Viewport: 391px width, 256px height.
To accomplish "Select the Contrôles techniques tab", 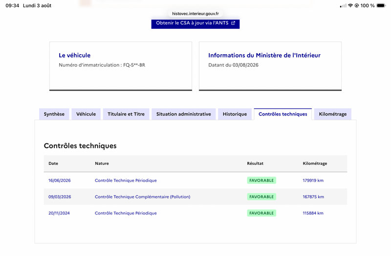I will [283, 114].
